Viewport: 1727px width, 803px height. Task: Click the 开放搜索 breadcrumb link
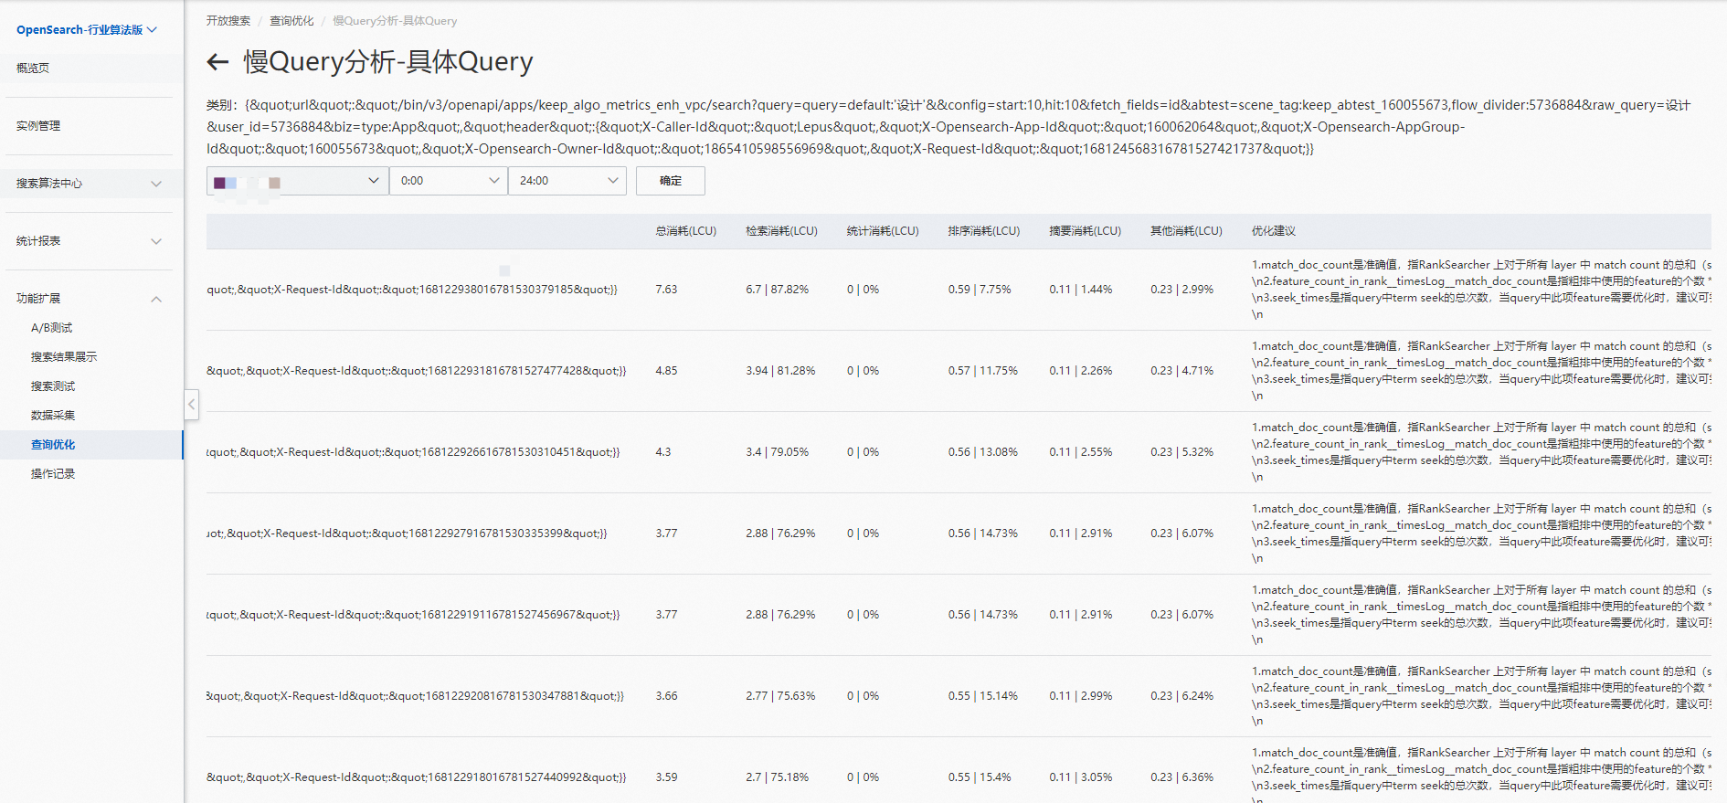click(x=228, y=21)
